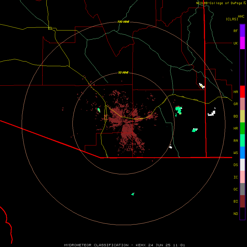This screenshot has width=247, height=247.
Task: Click the Hydrometeor Classification KEMX title text
Action: (x=124, y=245)
